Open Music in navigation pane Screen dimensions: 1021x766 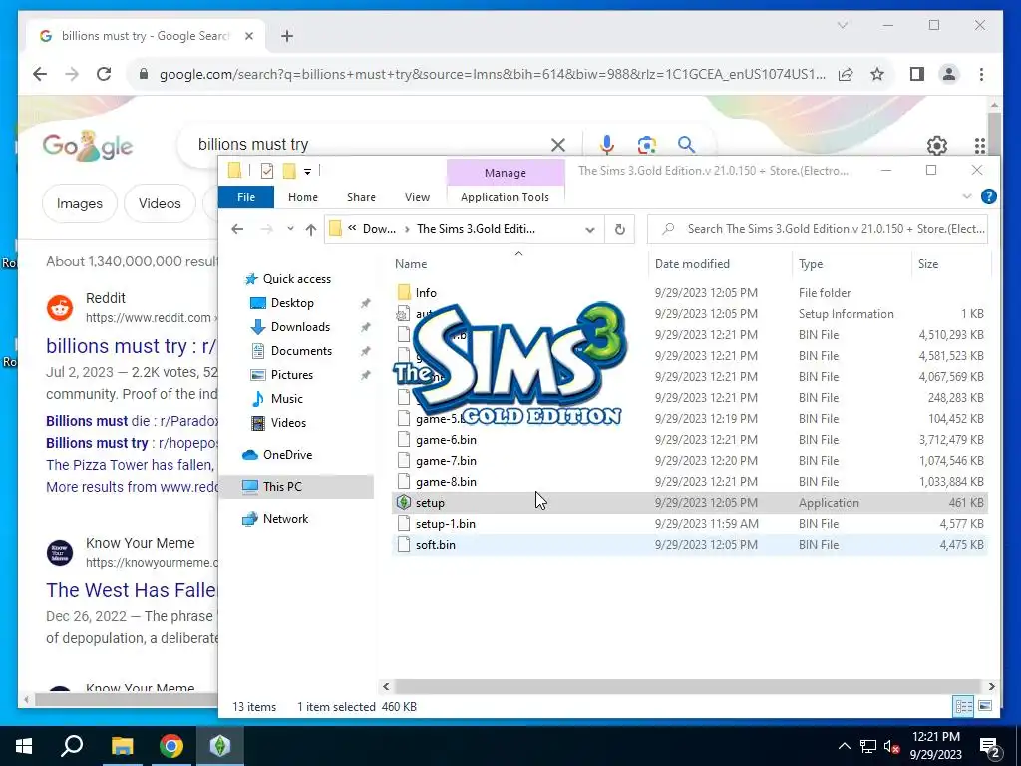(x=286, y=399)
